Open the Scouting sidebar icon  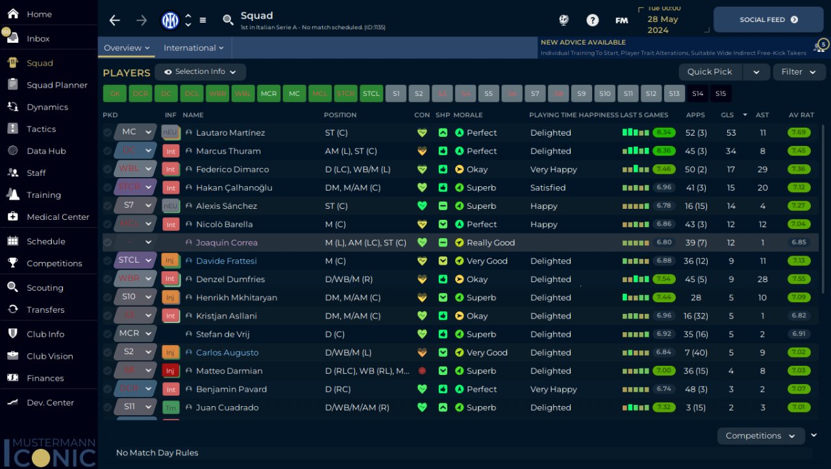[x=12, y=287]
